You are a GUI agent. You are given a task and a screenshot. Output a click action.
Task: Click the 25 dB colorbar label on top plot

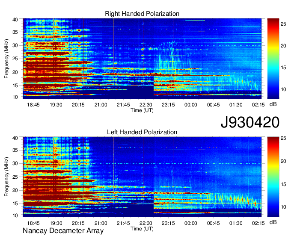click(x=283, y=24)
